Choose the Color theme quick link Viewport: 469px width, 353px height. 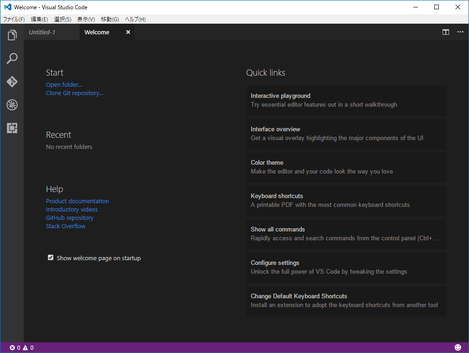click(x=346, y=167)
